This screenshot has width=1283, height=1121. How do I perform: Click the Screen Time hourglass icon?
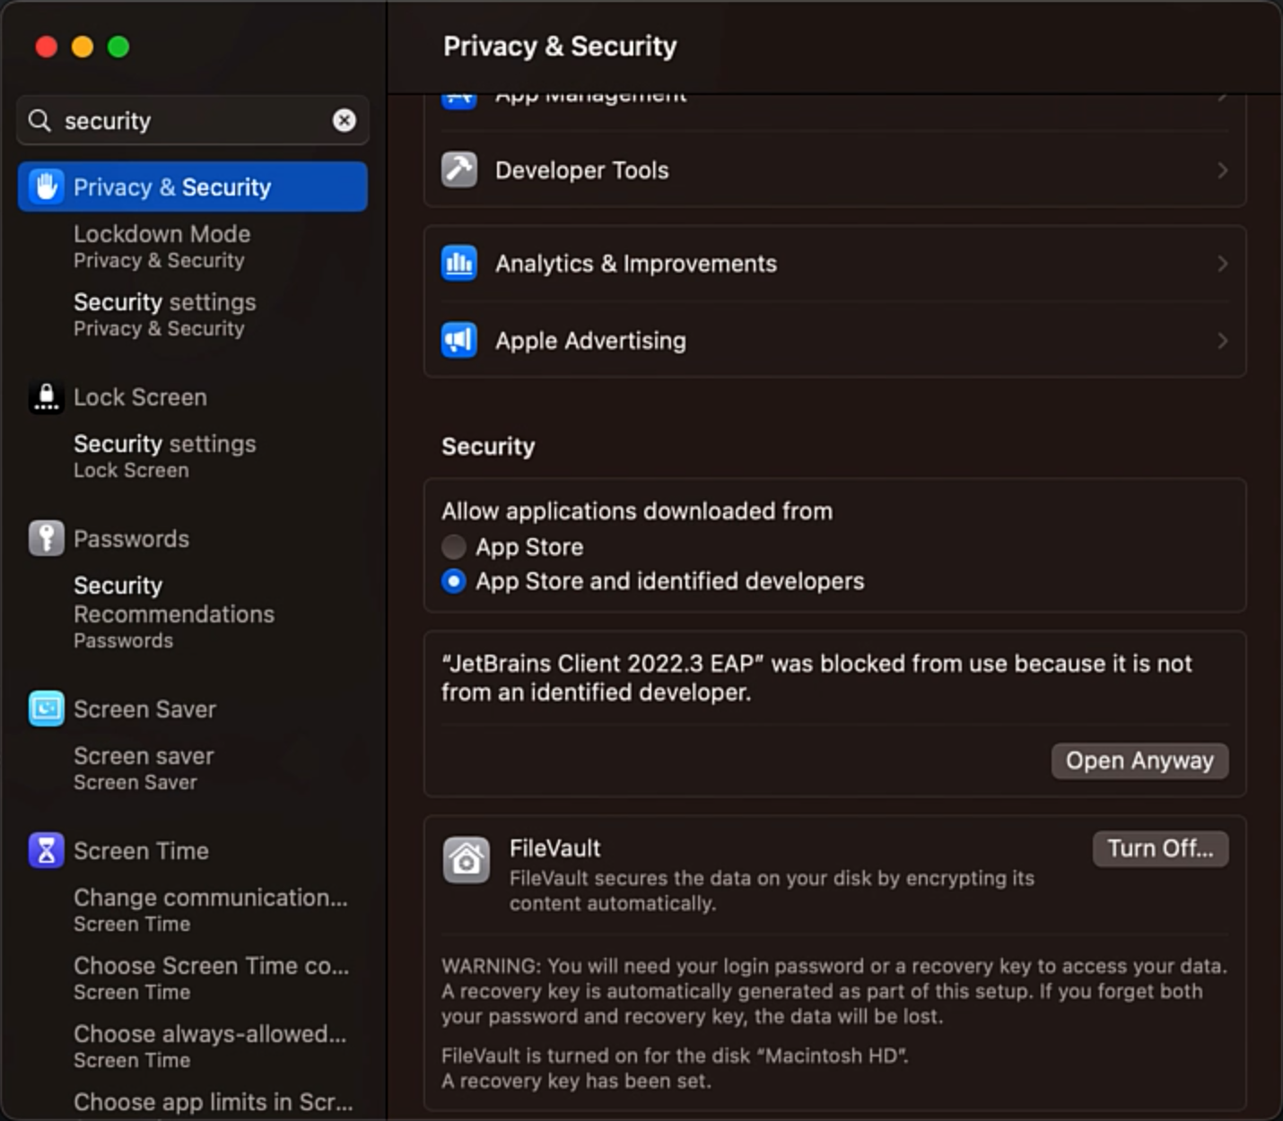click(x=47, y=850)
